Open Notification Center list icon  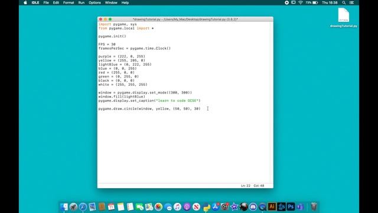pos(352,2)
